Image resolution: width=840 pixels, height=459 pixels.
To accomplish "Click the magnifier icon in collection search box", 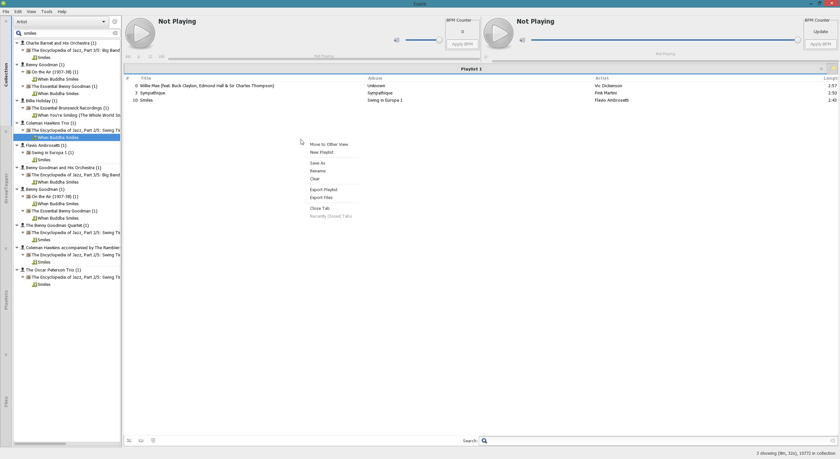I will pyautogui.click(x=19, y=33).
